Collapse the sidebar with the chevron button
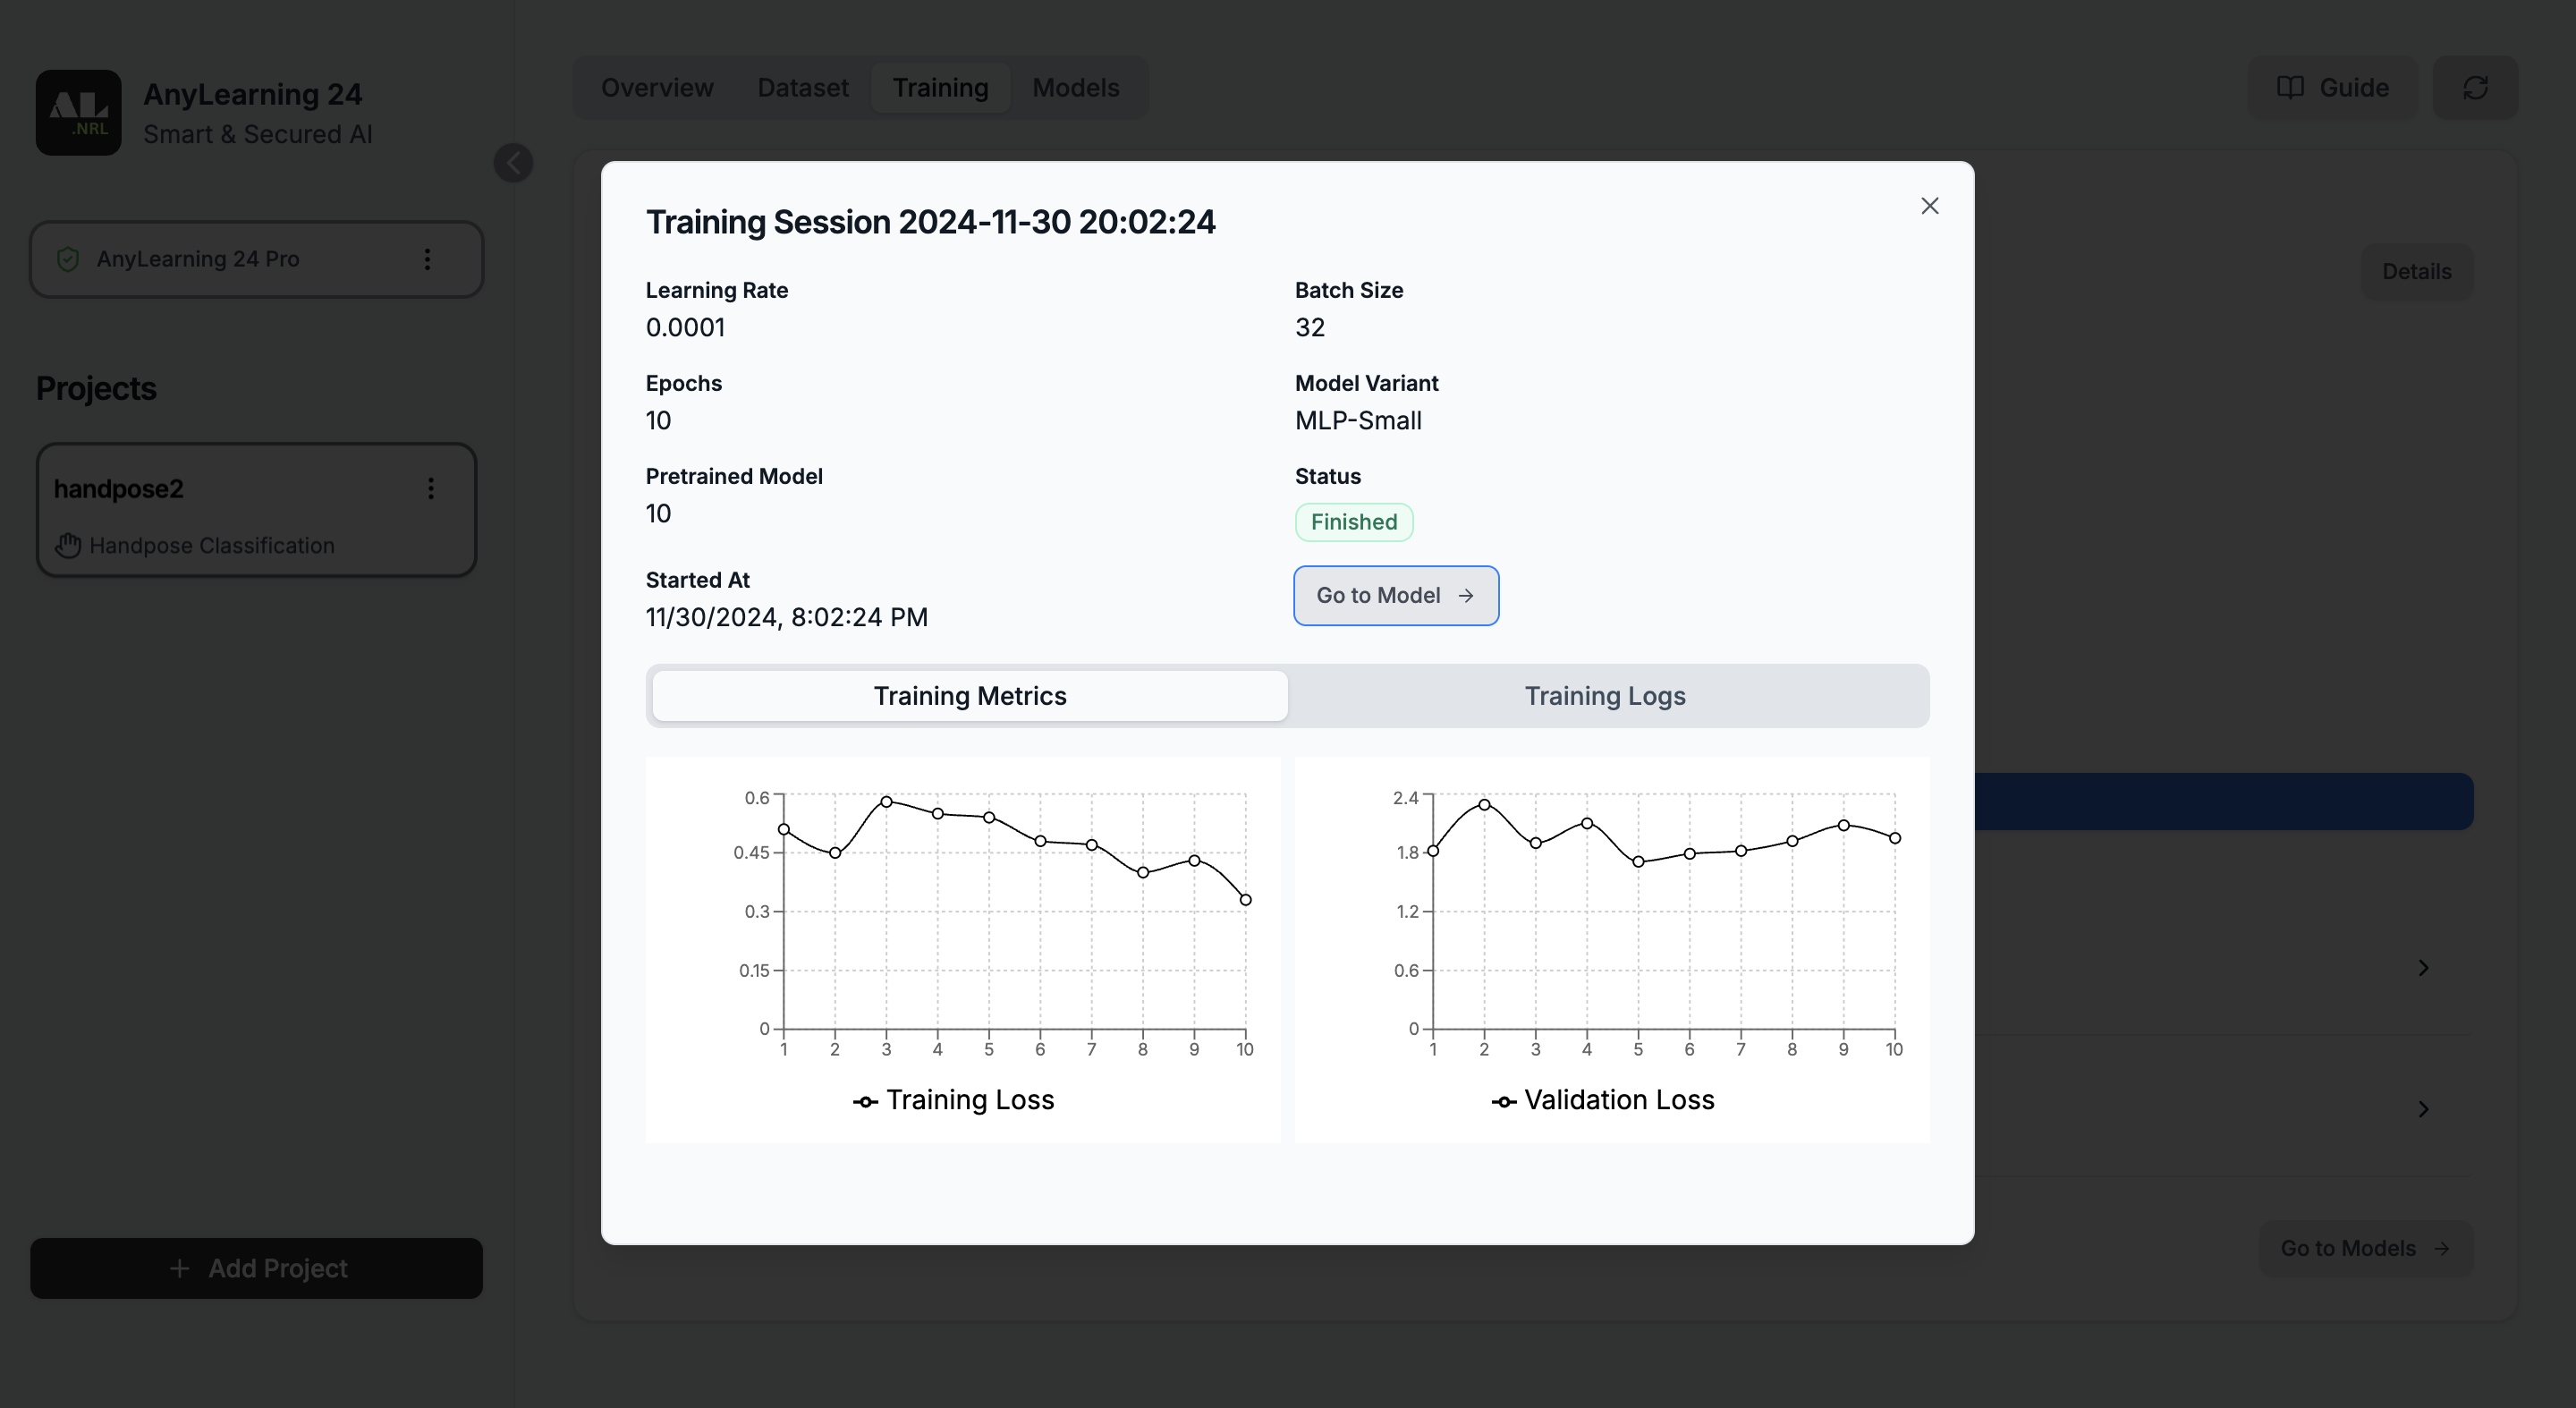Screen dimensions: 2576x1408 (513, 162)
